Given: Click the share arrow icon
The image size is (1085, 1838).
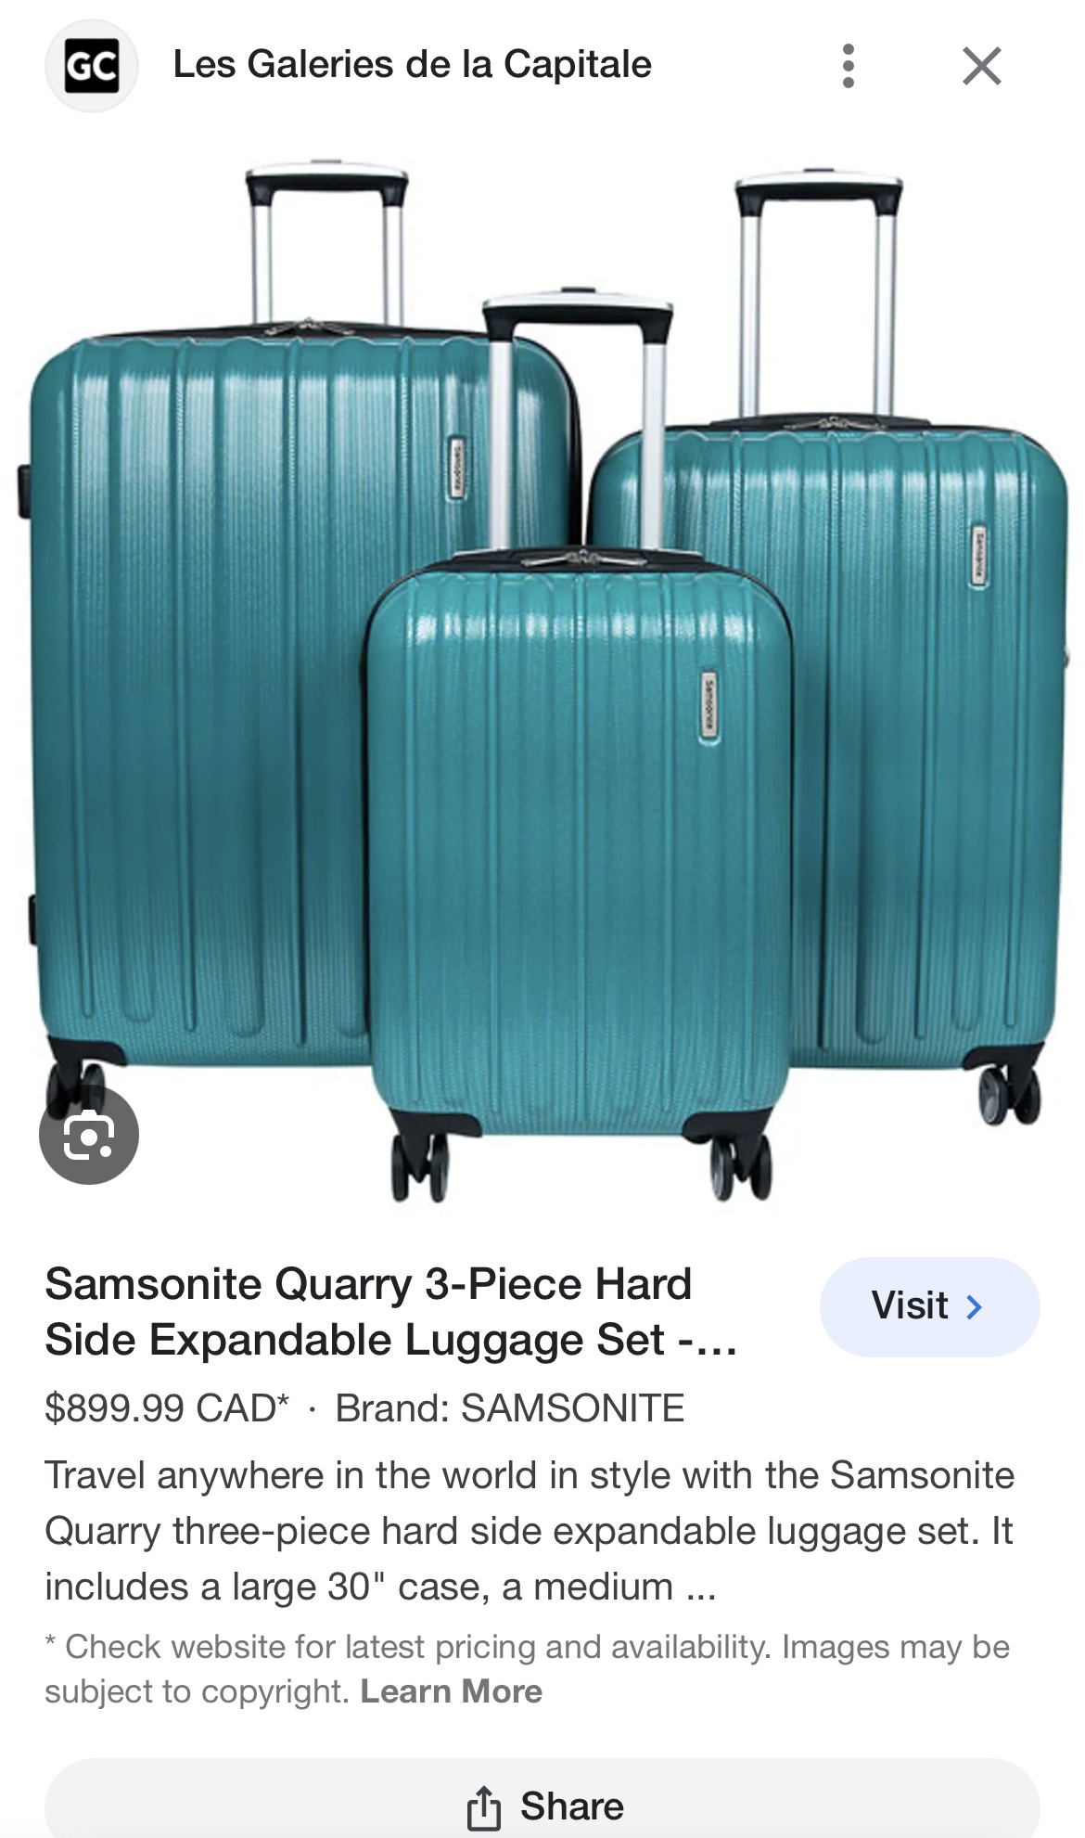Looking at the screenshot, I should 483,1806.
